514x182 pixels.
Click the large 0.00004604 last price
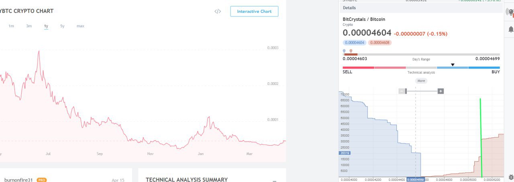(x=367, y=33)
